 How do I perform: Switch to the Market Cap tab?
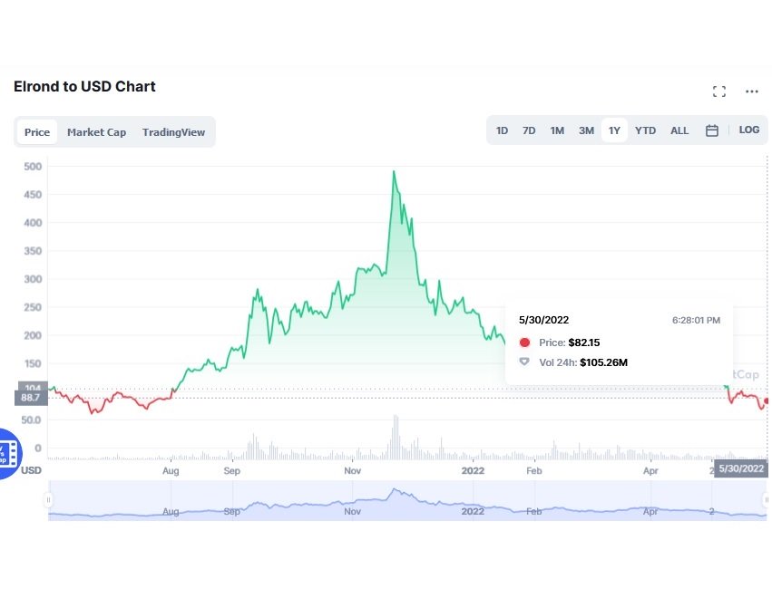click(x=96, y=132)
